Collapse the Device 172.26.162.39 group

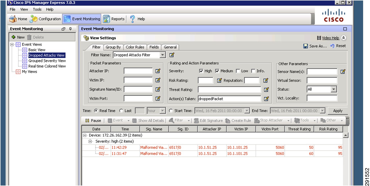click(x=84, y=135)
